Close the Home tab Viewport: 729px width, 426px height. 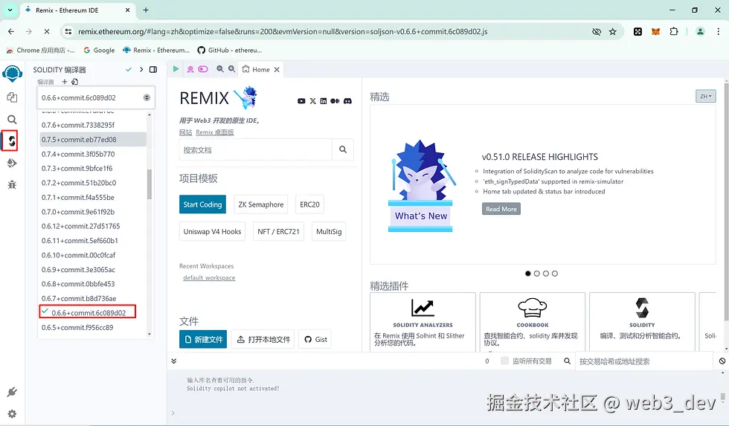click(277, 70)
